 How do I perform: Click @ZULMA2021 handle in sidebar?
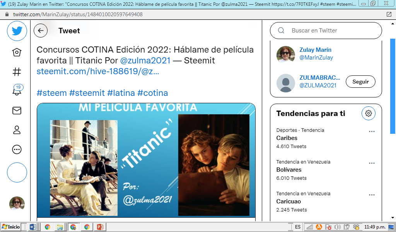click(x=318, y=85)
